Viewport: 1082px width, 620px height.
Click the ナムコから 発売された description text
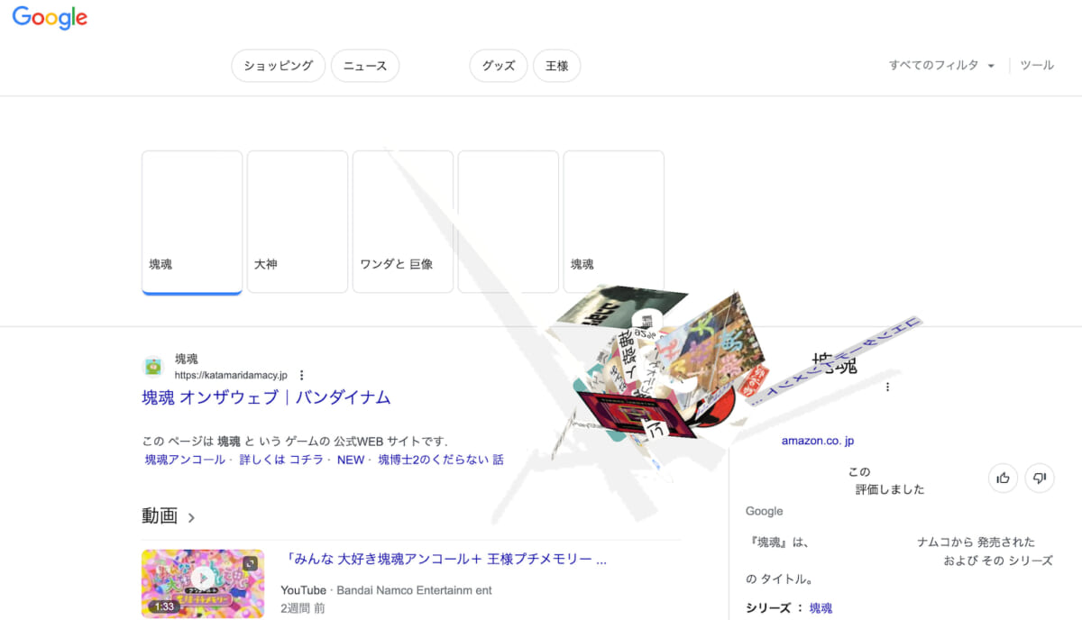click(x=976, y=542)
